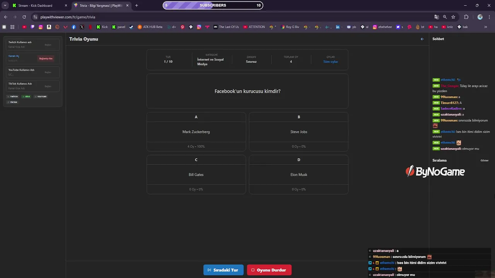Expand the hidden bookmarks overflow chevron
The width and height of the screenshot is (495, 278).
click(x=485, y=27)
